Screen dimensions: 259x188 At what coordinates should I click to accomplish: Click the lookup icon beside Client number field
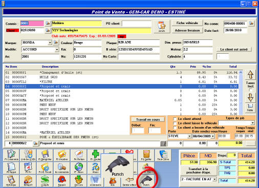tap(48, 30)
